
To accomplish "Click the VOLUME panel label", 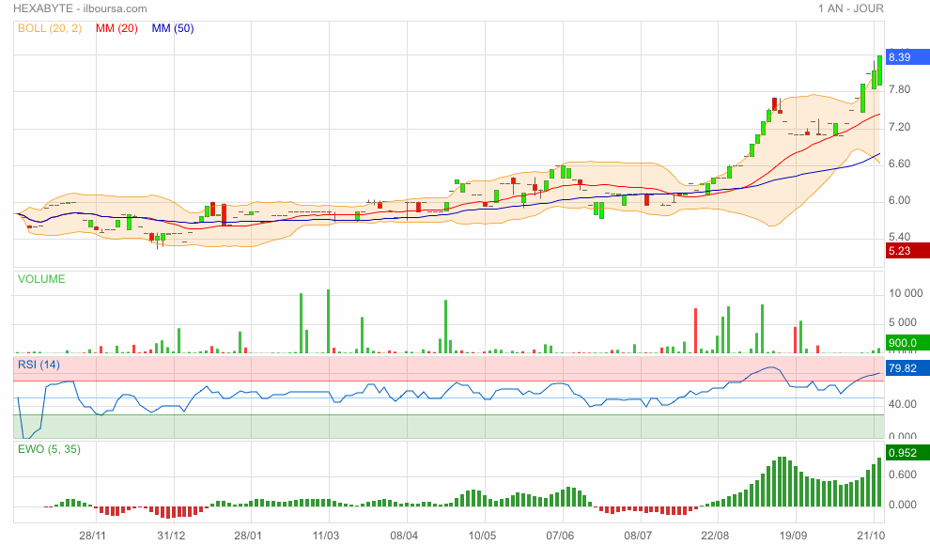I will 41,279.
